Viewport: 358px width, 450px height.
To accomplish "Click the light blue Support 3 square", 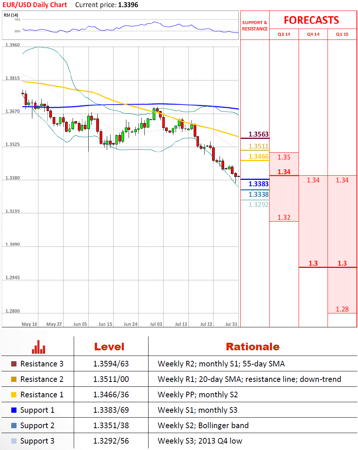I will (14, 441).
